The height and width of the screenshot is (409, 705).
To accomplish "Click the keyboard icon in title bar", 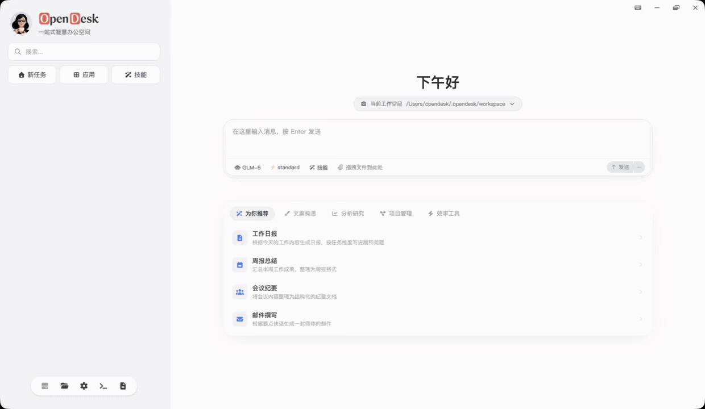I will coord(638,8).
